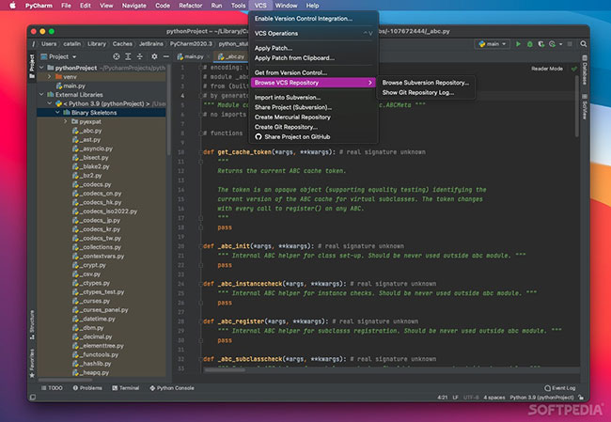Collapse the Binary Skeletons node
Screen dimensions: 611x422
click(x=57, y=113)
